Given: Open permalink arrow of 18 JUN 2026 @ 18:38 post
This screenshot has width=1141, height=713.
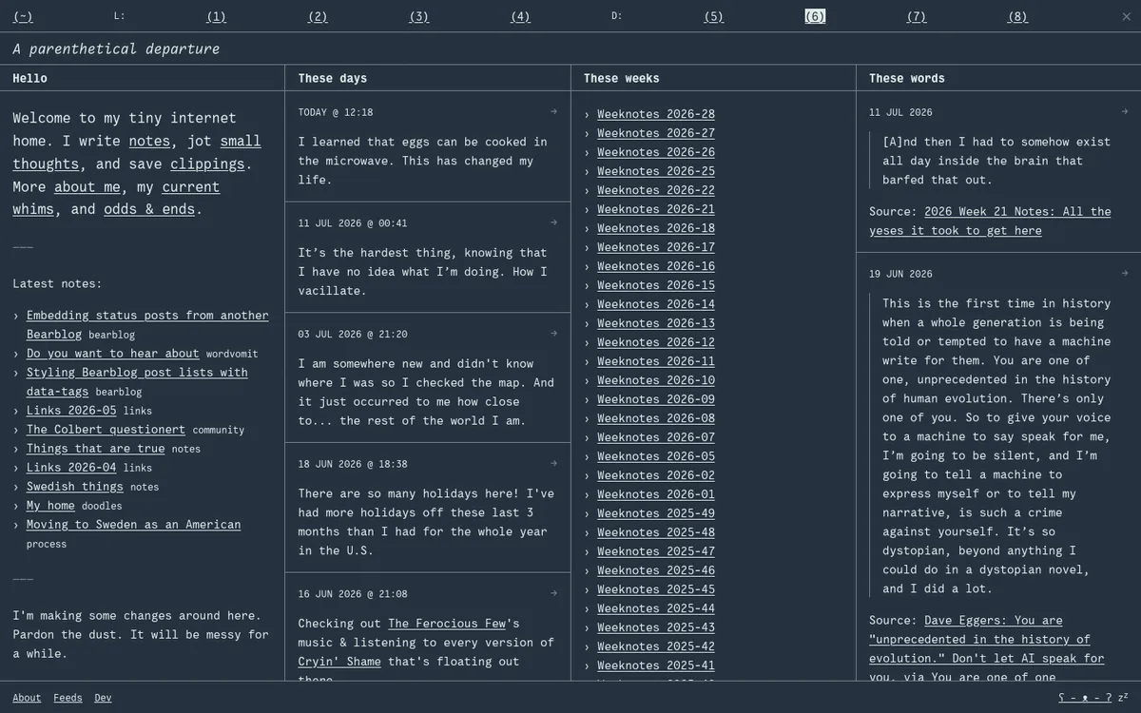Looking at the screenshot, I should [553, 464].
